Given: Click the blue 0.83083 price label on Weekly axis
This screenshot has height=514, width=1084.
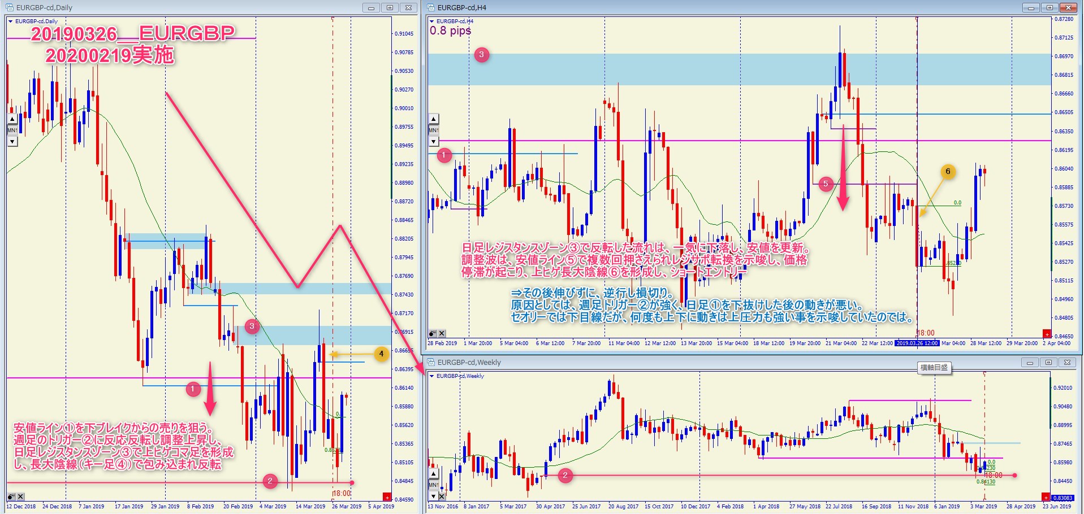Looking at the screenshot, I should point(1062,498).
